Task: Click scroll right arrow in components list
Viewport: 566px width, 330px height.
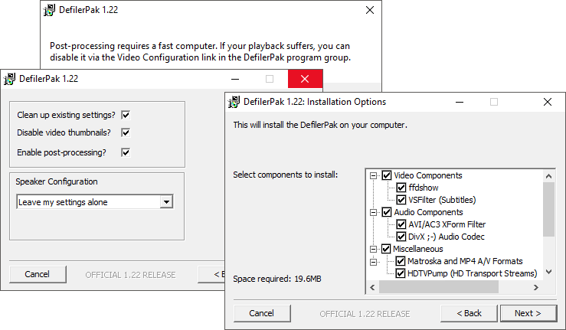Action: [536, 287]
